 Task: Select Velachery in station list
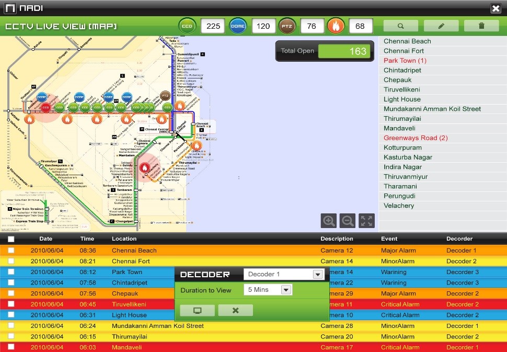[399, 206]
